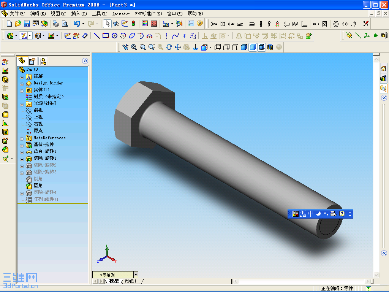Save the part with the floppy disk icon

[x=27, y=24]
